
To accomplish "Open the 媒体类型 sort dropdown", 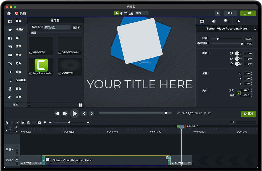I will pos(58,27).
